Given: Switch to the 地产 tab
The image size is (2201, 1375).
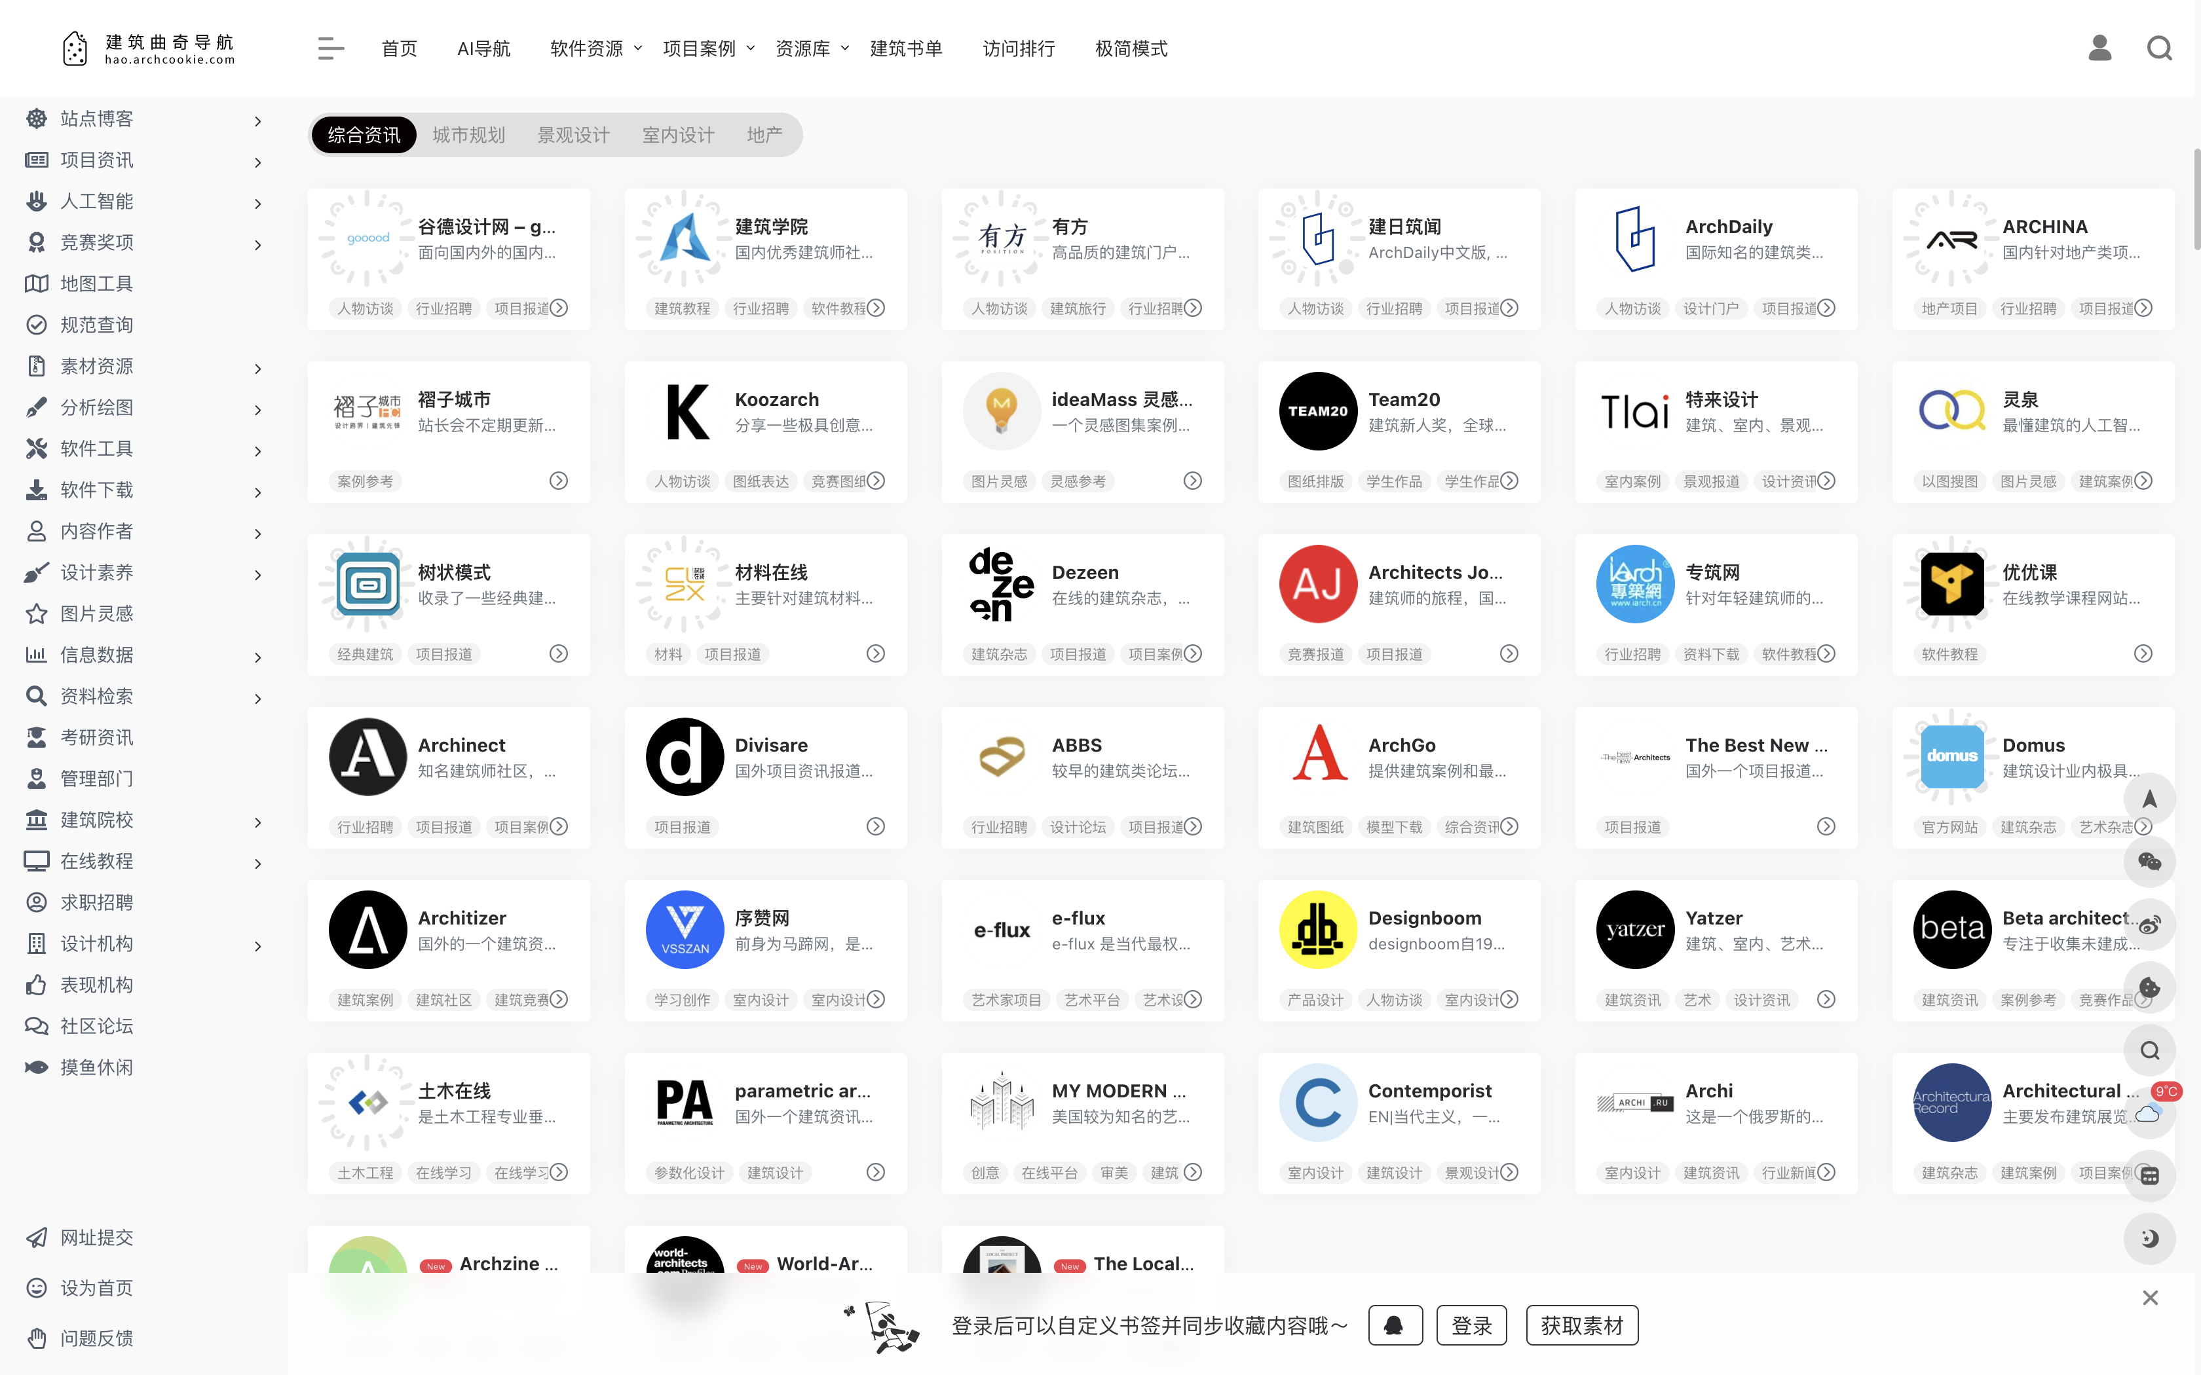Looking at the screenshot, I should (765, 135).
